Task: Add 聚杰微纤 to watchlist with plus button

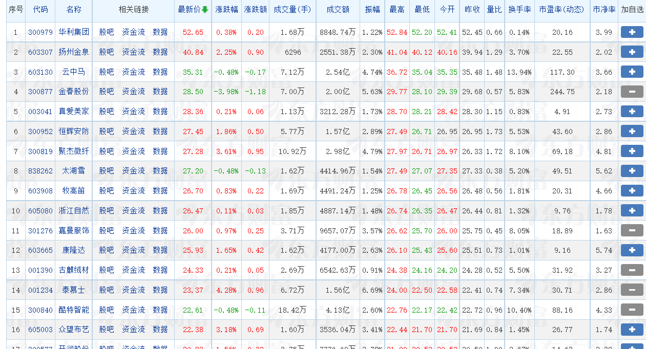Action: pyautogui.click(x=632, y=151)
